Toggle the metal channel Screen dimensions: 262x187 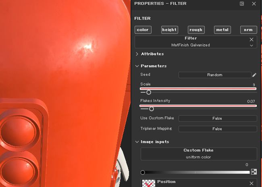click(222, 30)
